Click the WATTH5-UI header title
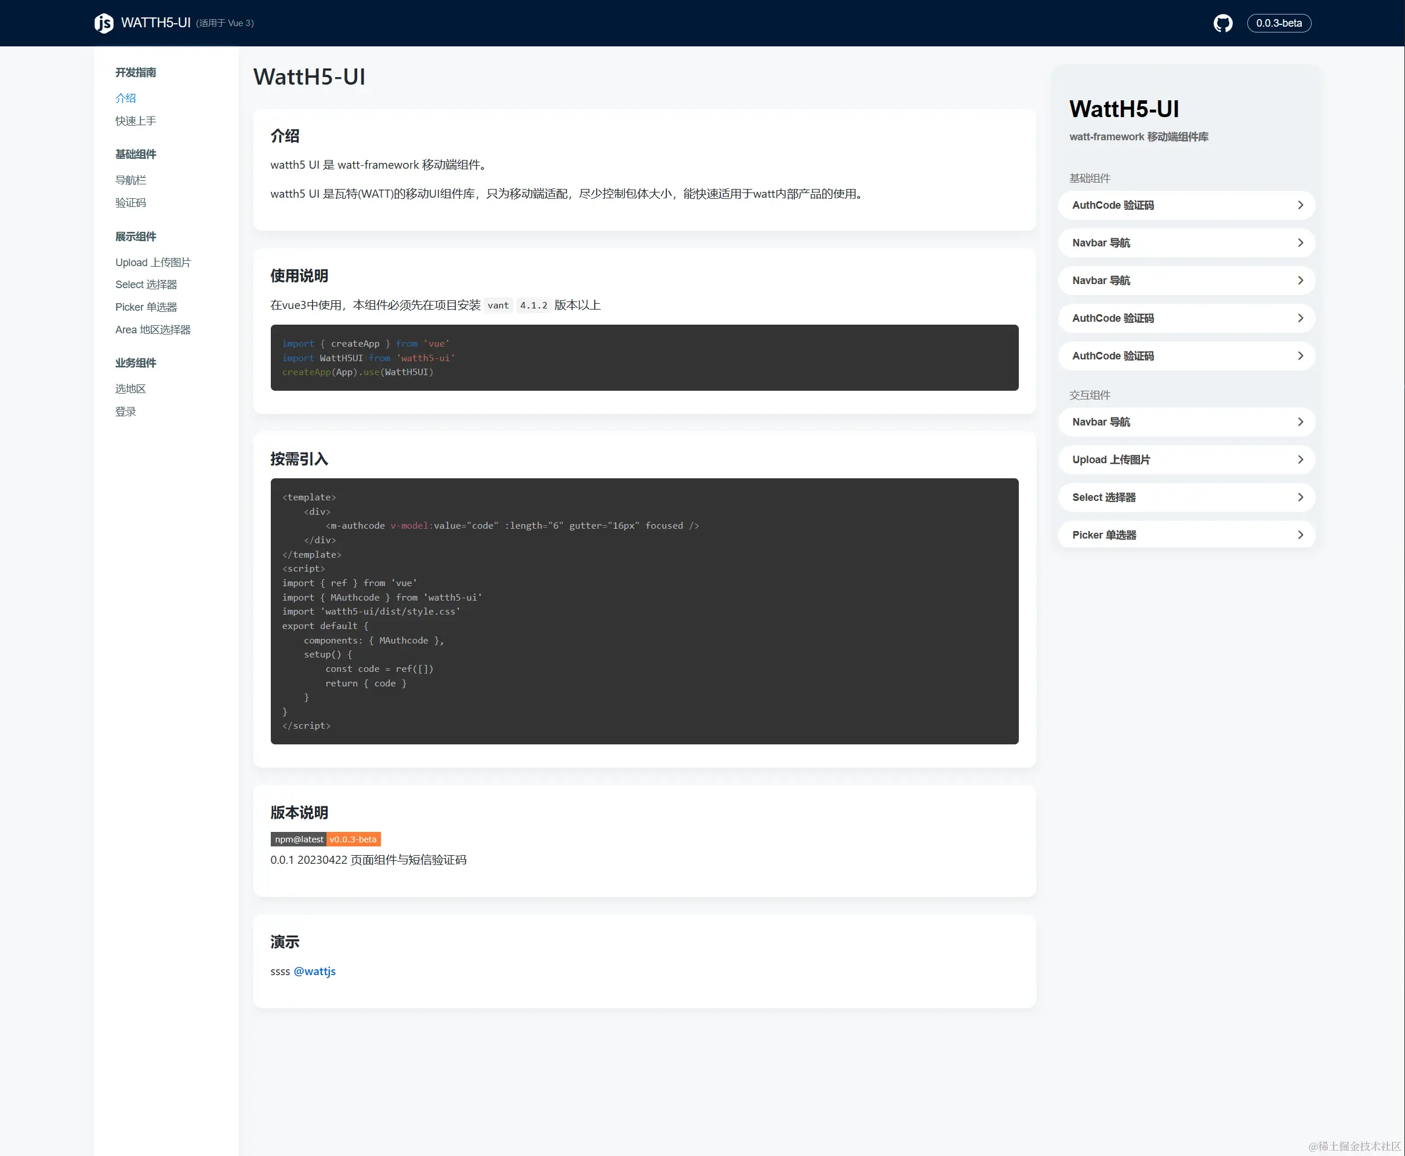The height and width of the screenshot is (1156, 1405). (156, 23)
